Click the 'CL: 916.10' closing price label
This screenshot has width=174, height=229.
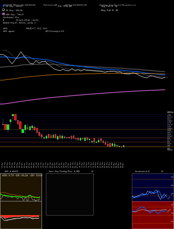tap(65, 6)
